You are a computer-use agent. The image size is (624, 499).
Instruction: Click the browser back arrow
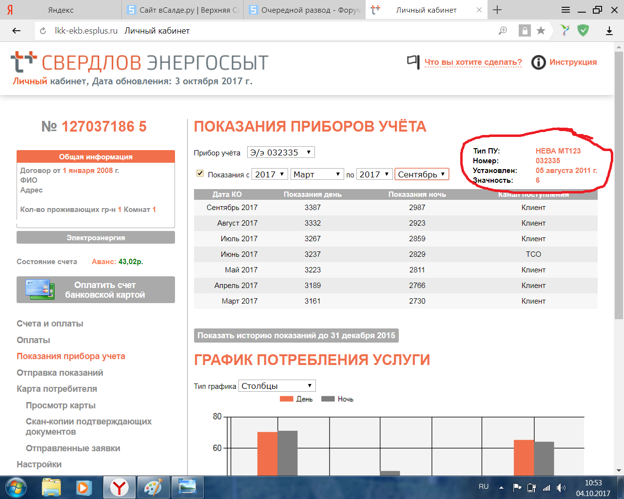click(x=17, y=31)
